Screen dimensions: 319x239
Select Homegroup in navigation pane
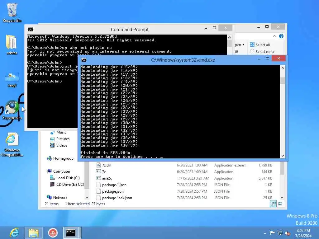[x=60, y=158]
